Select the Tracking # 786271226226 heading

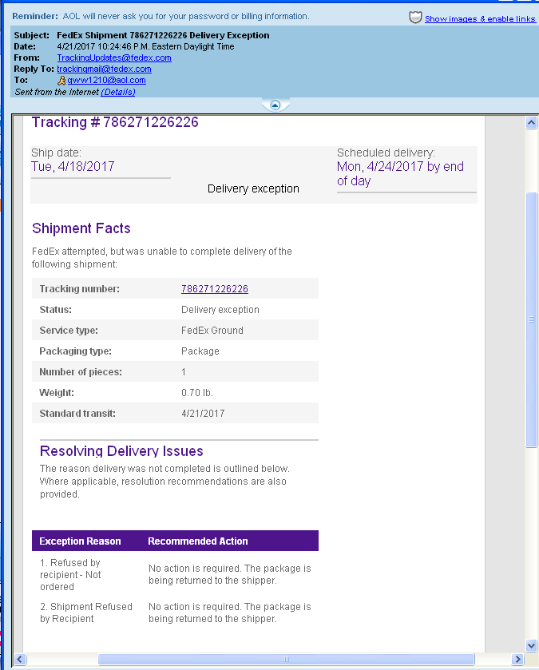click(115, 122)
